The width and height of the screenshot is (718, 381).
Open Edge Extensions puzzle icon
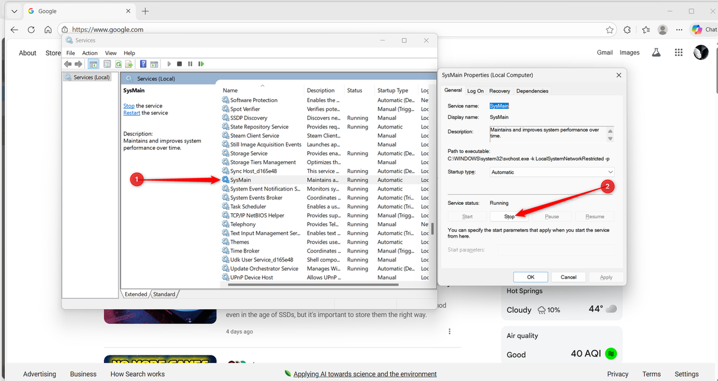pyautogui.click(x=627, y=29)
